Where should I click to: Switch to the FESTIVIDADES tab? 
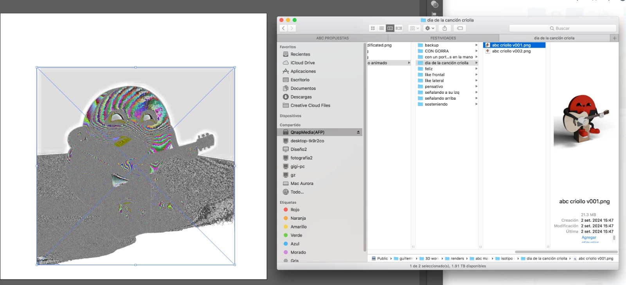(443, 38)
